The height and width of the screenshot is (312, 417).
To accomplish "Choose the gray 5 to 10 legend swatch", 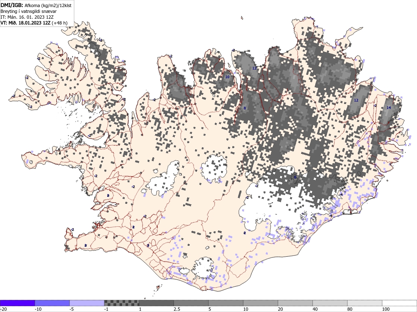I will [x=226, y=303].
